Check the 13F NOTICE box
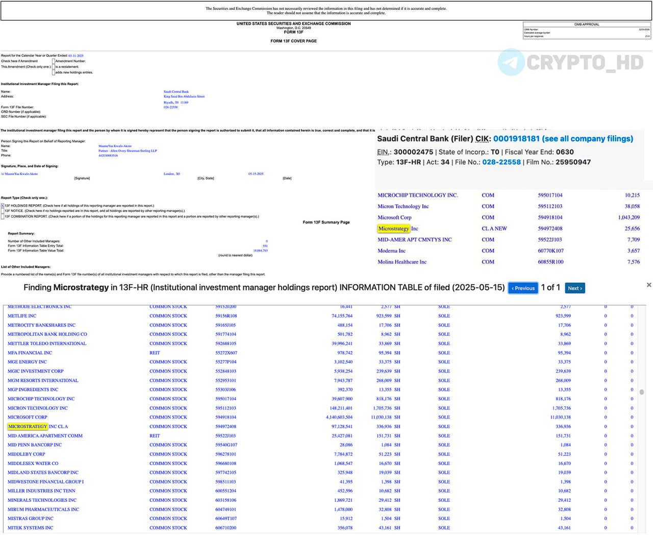 [x=3, y=211]
